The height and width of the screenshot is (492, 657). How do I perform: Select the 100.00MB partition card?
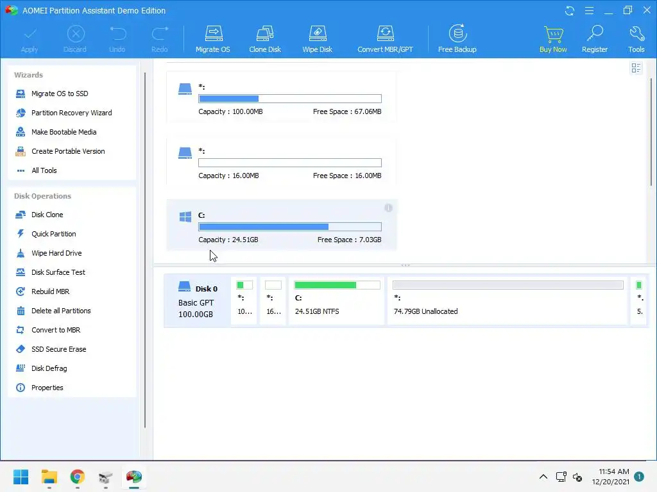(282, 97)
